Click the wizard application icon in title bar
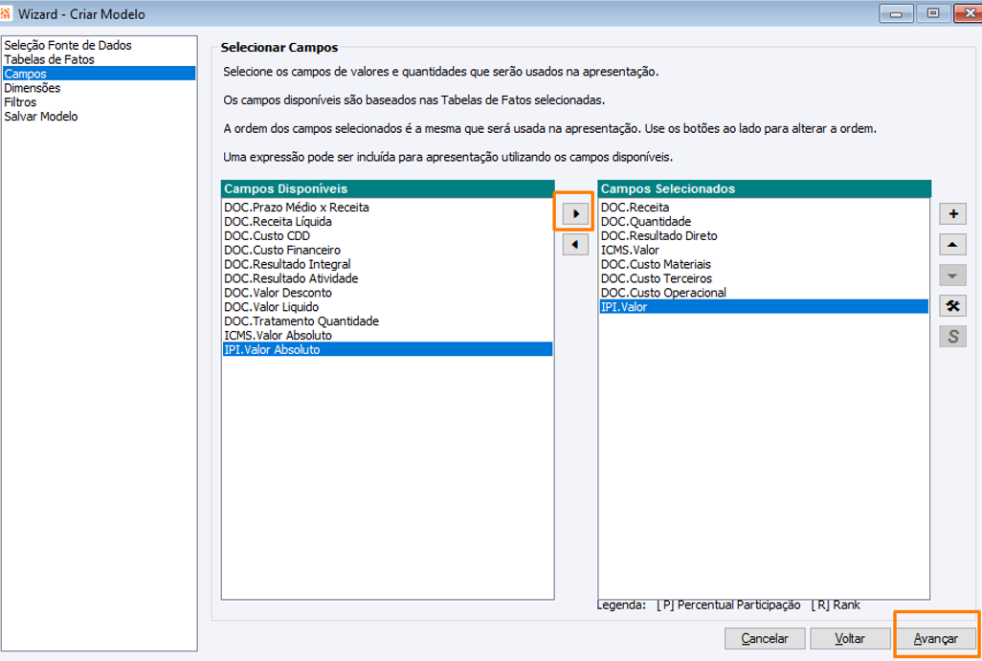The image size is (982, 661). 6,13
